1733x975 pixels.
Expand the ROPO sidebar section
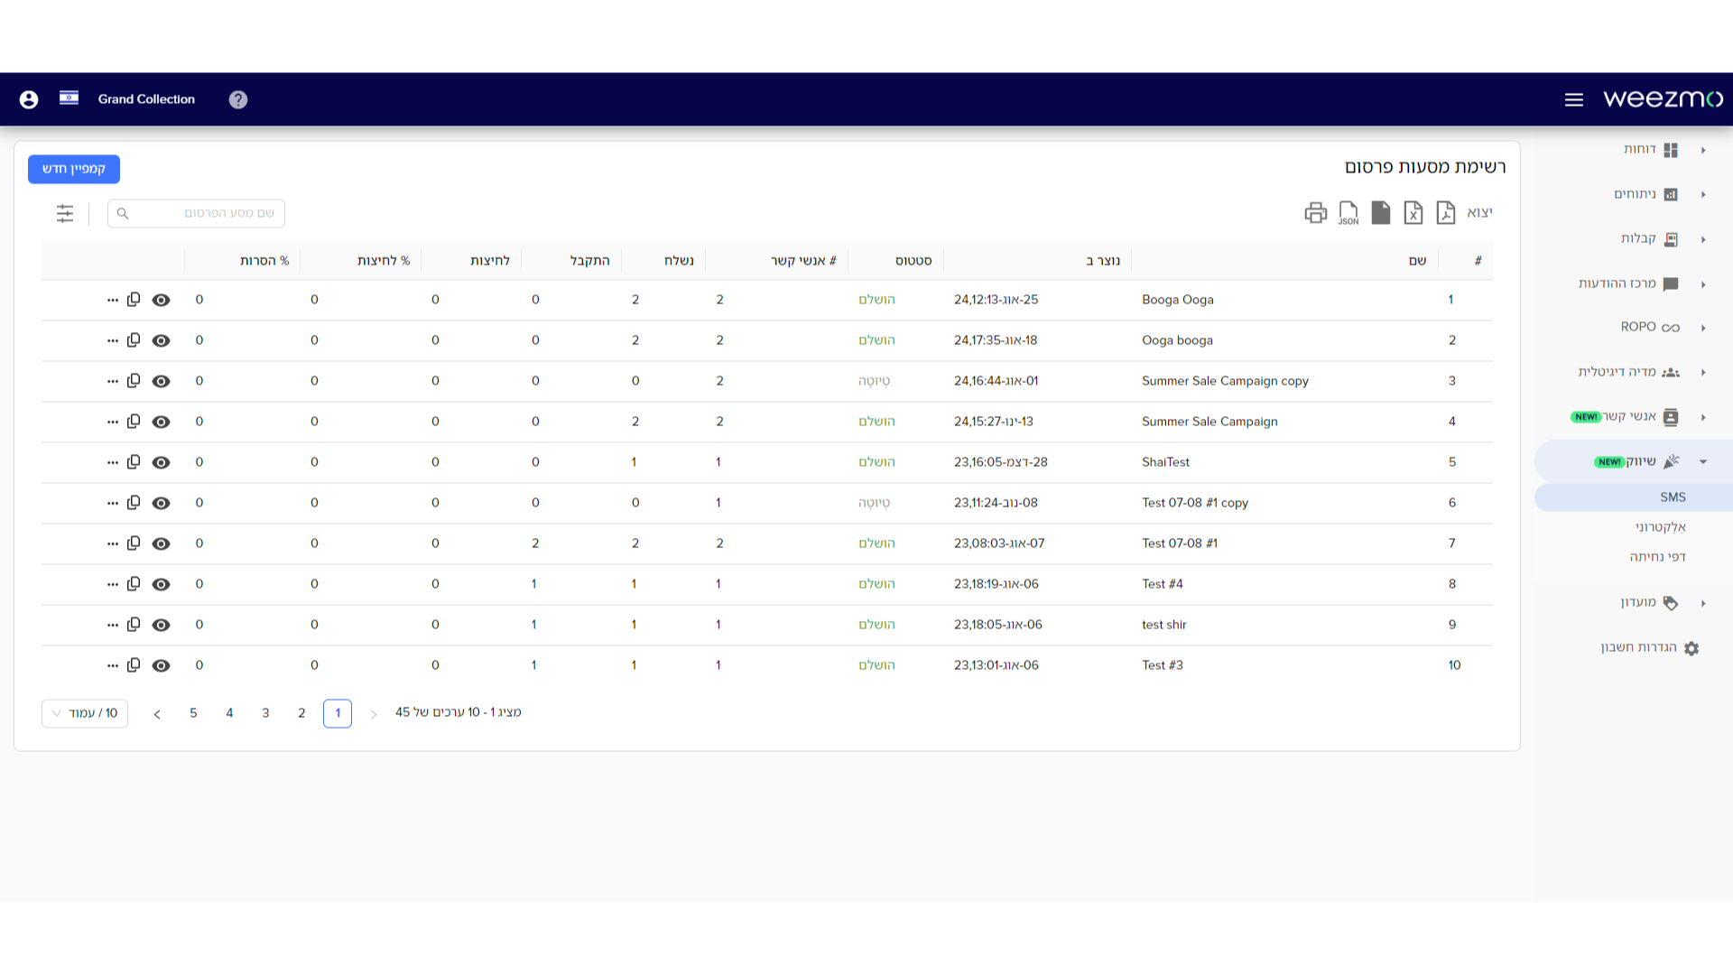pos(1703,329)
